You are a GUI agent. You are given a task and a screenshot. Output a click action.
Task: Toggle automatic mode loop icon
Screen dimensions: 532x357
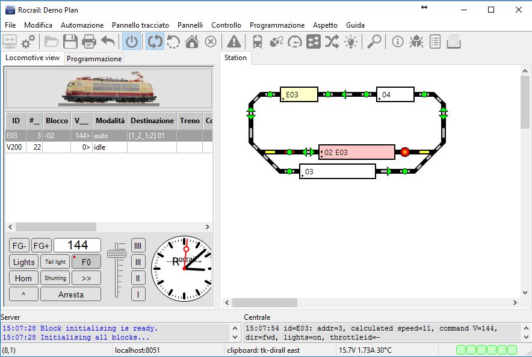point(155,42)
